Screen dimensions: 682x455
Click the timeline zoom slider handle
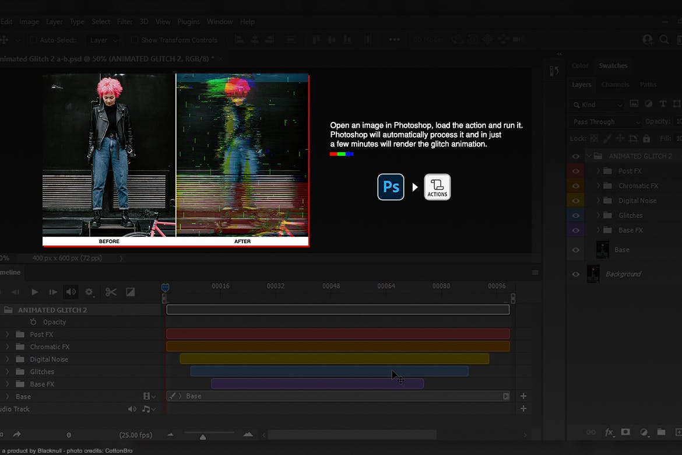coord(203,436)
